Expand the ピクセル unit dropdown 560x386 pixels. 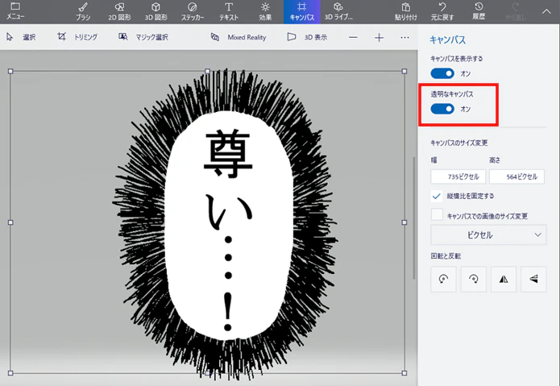point(488,235)
